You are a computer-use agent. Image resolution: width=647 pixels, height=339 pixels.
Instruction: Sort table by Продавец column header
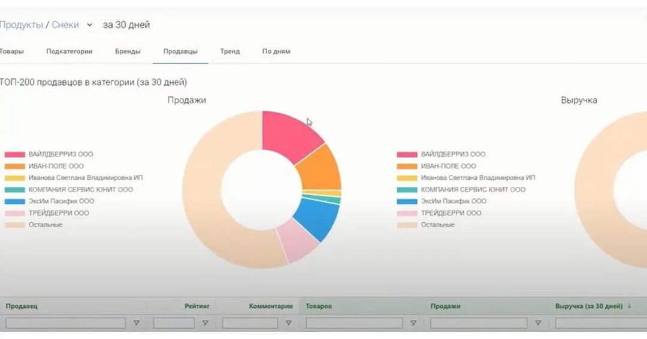coord(22,307)
